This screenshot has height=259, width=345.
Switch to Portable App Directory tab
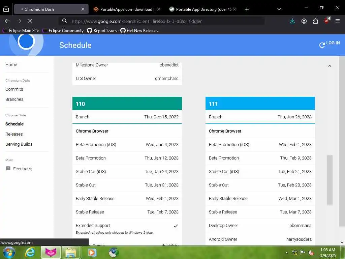[x=203, y=9]
